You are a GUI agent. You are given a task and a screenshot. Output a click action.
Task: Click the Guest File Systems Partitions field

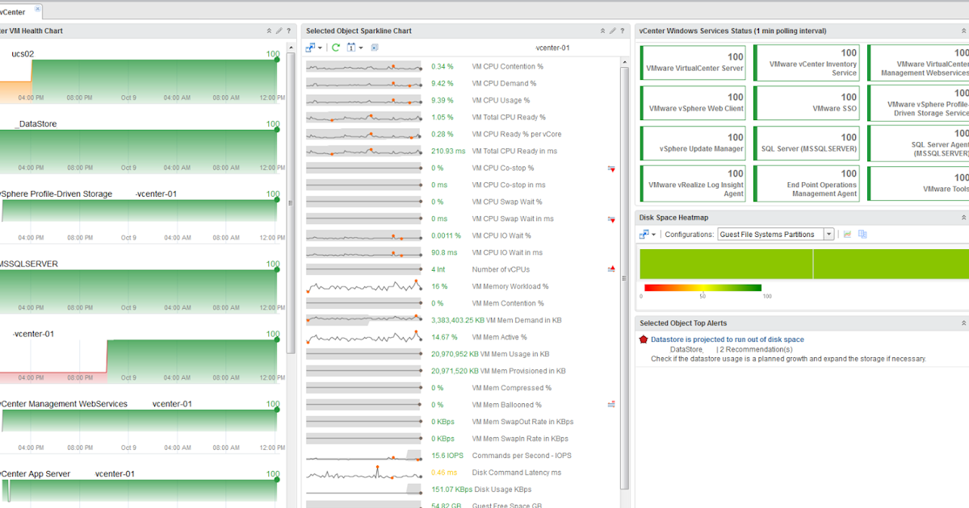point(770,234)
